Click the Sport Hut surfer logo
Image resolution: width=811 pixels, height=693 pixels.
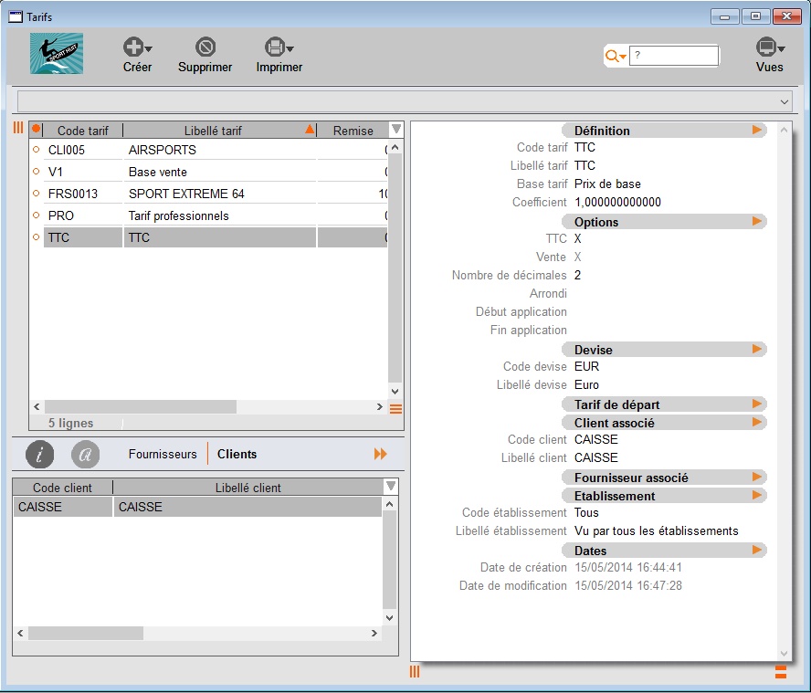click(x=57, y=53)
